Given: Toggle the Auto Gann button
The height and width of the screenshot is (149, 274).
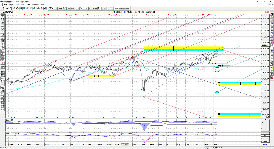Looking at the screenshot, I should point(3,72).
